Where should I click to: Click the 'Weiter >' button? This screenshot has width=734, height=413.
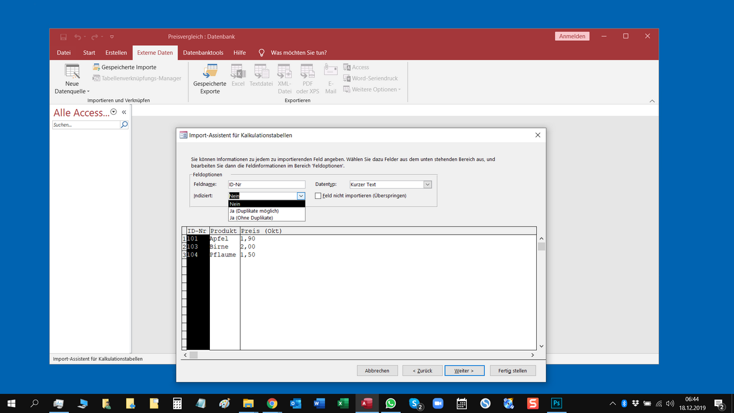(464, 371)
